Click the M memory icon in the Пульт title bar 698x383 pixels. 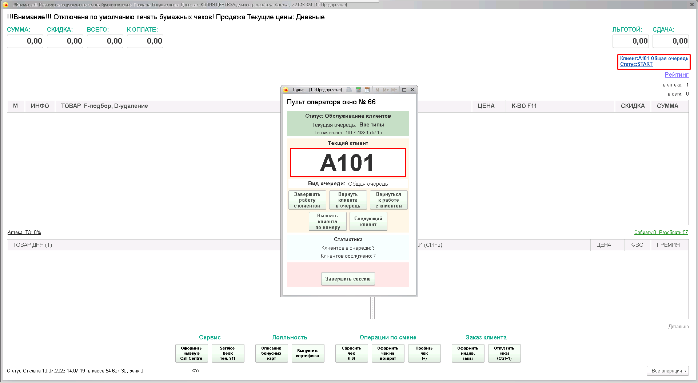(x=377, y=90)
